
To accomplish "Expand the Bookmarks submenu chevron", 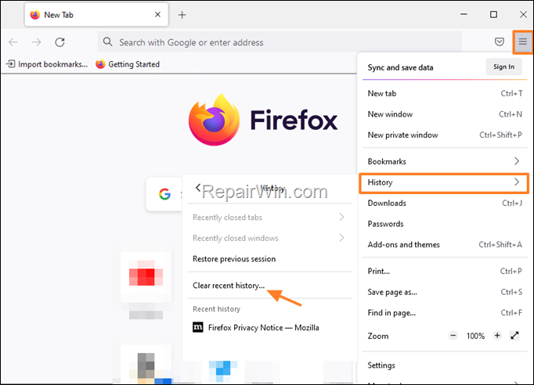I will (517, 161).
